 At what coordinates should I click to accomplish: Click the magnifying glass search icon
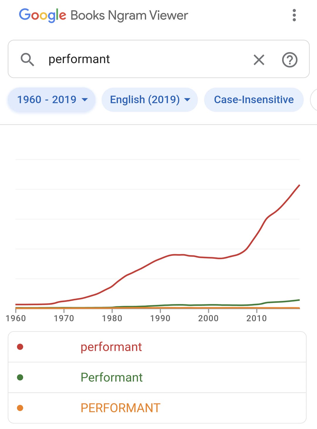coord(27,59)
